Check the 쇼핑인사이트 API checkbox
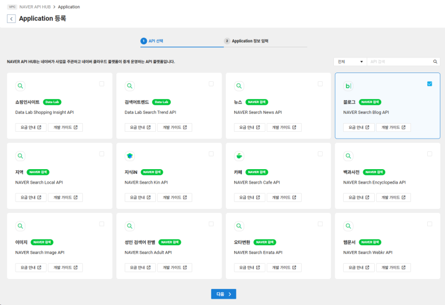This screenshot has width=445, height=305. 101,83
